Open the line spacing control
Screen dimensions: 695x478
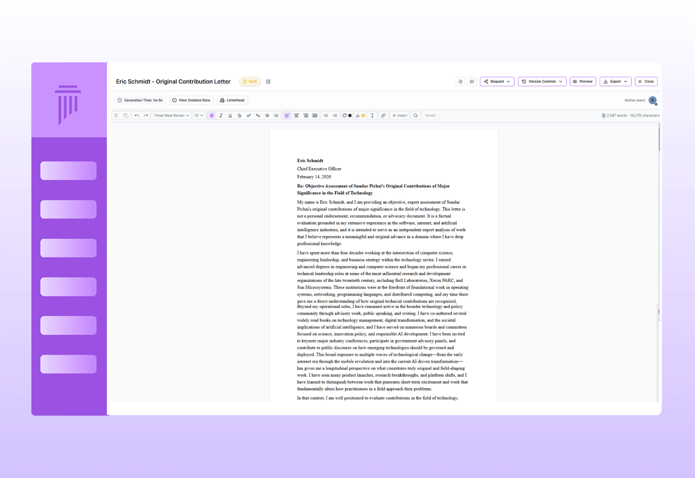point(372,115)
